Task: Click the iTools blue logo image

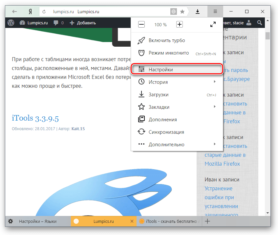Action: [x=103, y=192]
